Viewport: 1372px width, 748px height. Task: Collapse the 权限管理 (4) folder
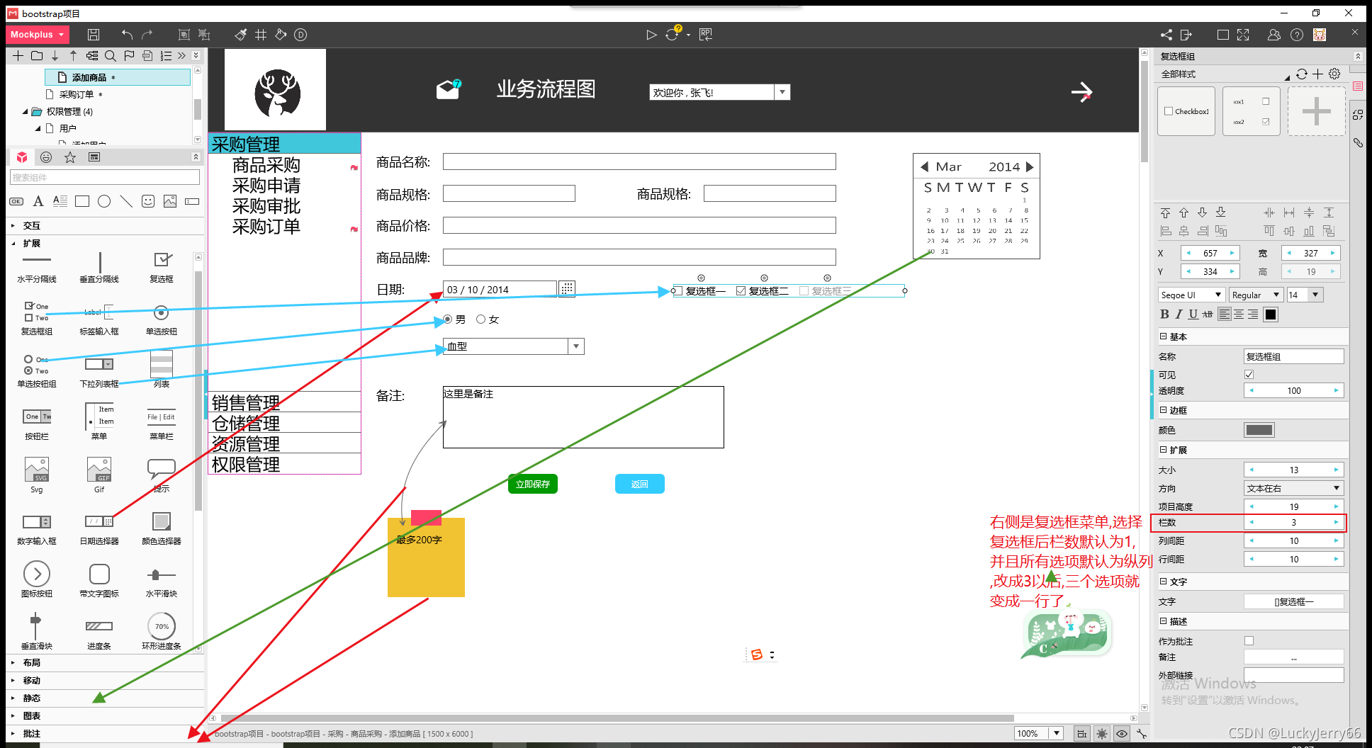26,111
